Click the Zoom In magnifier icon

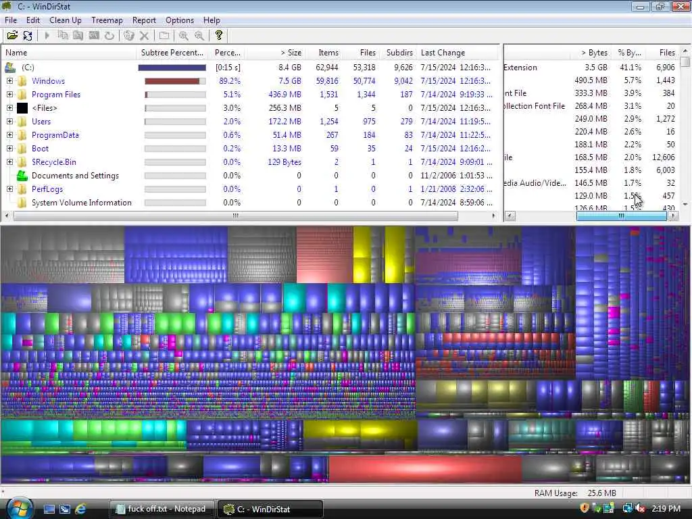pos(184,36)
